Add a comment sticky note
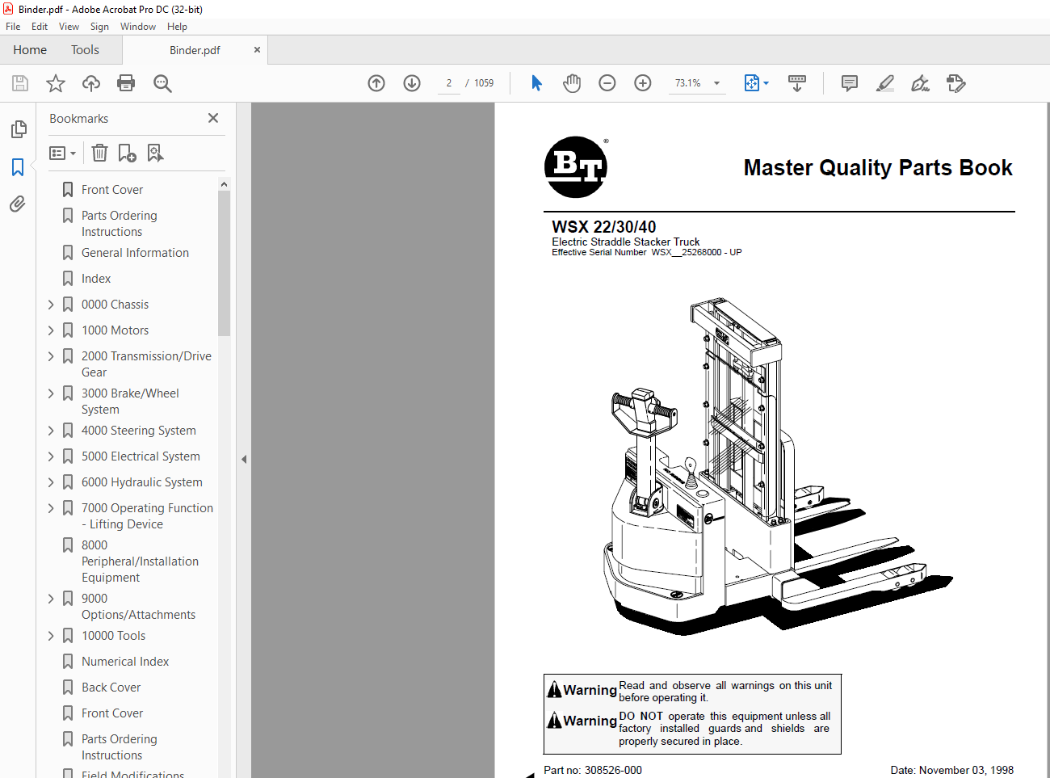This screenshot has height=778, width=1050. click(x=850, y=83)
